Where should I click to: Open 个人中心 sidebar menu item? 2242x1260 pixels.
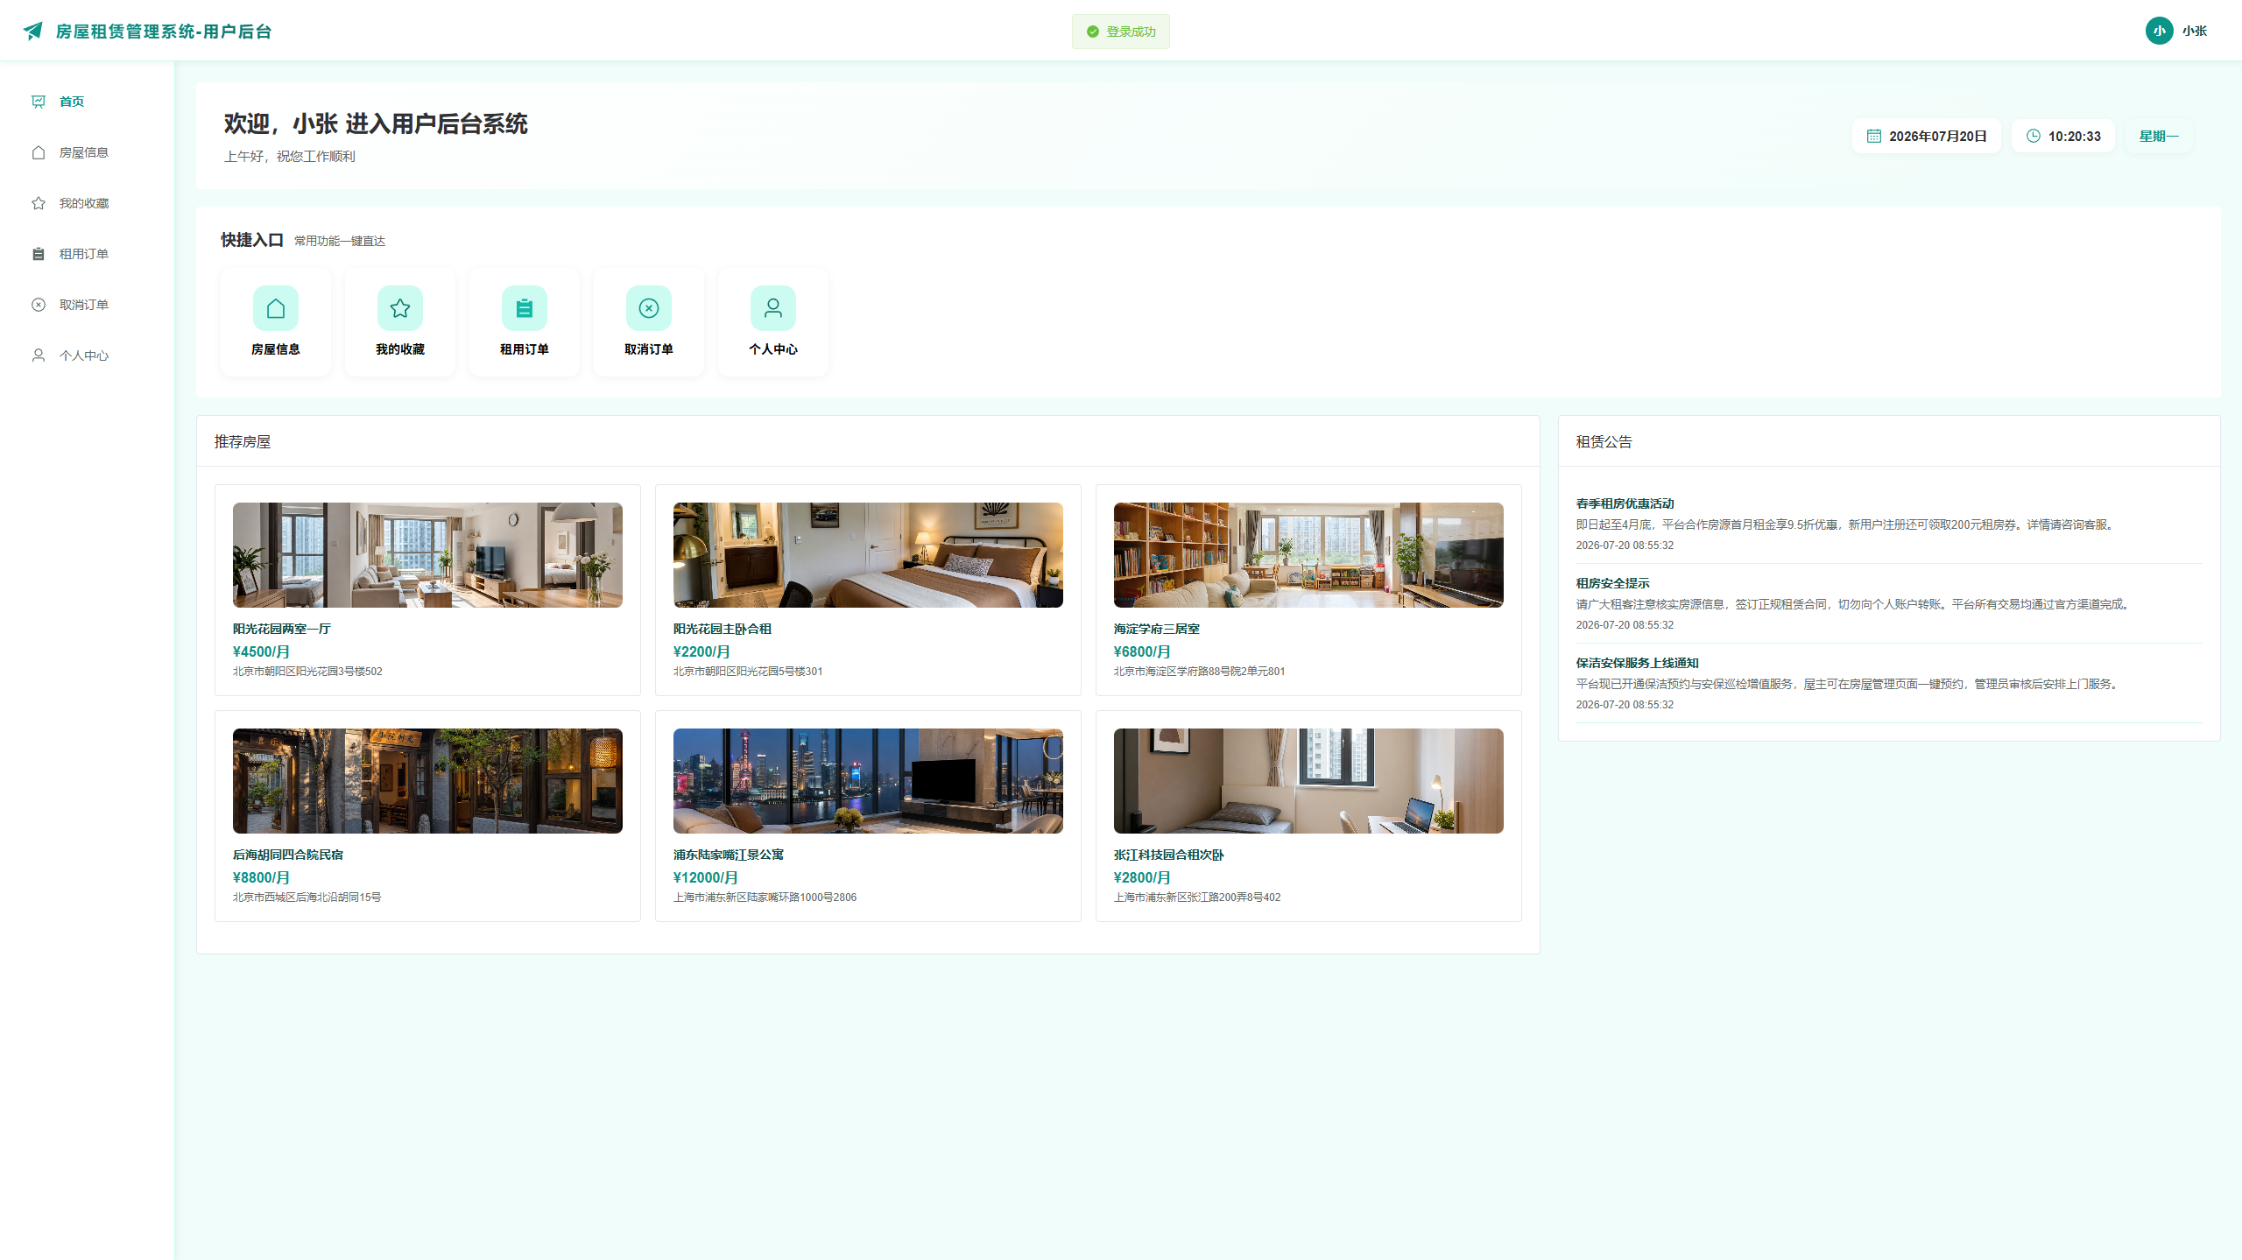[84, 355]
